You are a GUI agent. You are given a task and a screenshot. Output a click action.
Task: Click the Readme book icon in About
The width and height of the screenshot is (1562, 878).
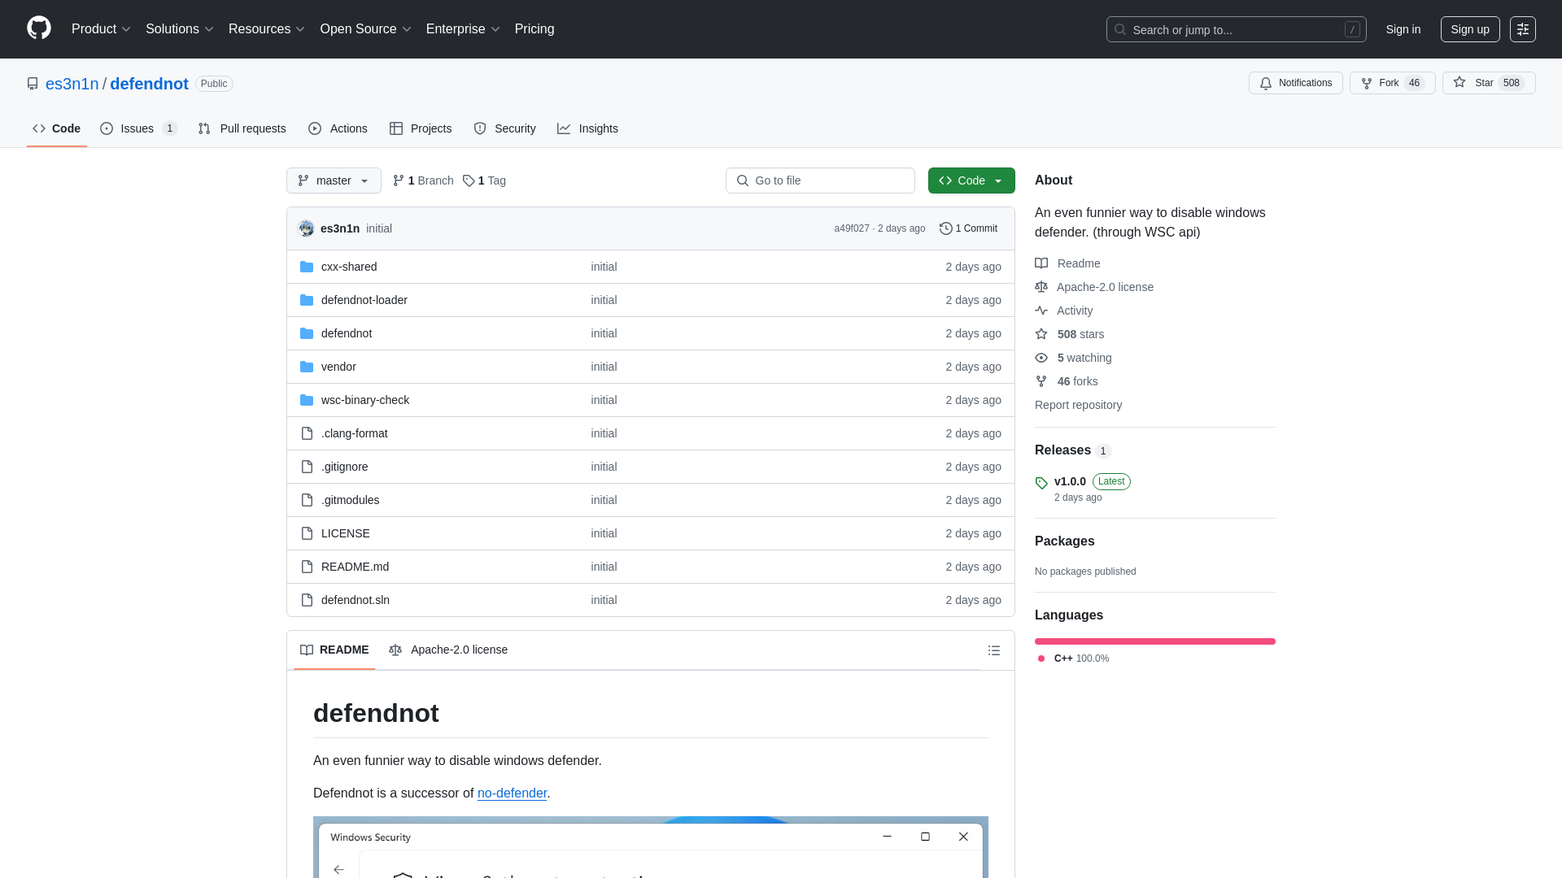[x=1041, y=263]
